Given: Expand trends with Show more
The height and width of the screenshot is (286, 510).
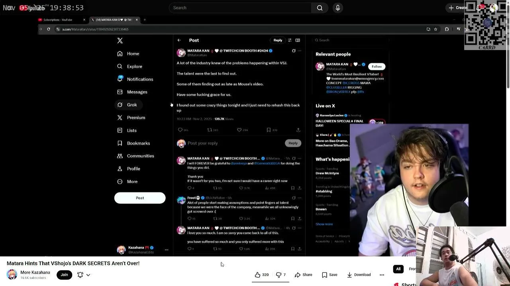Looking at the screenshot, I should click(324, 224).
